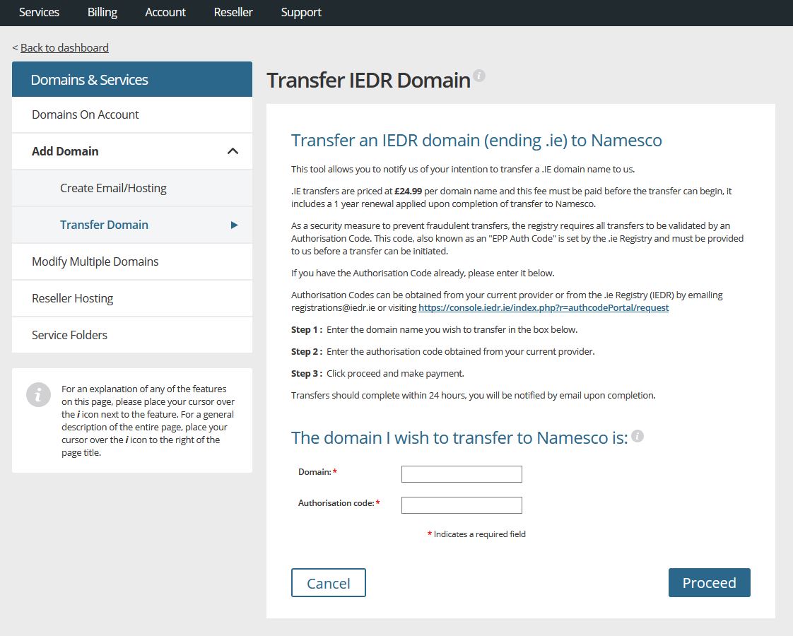Open Create Email/Hosting
Viewport: 793px width, 636px height.
click(x=132, y=188)
